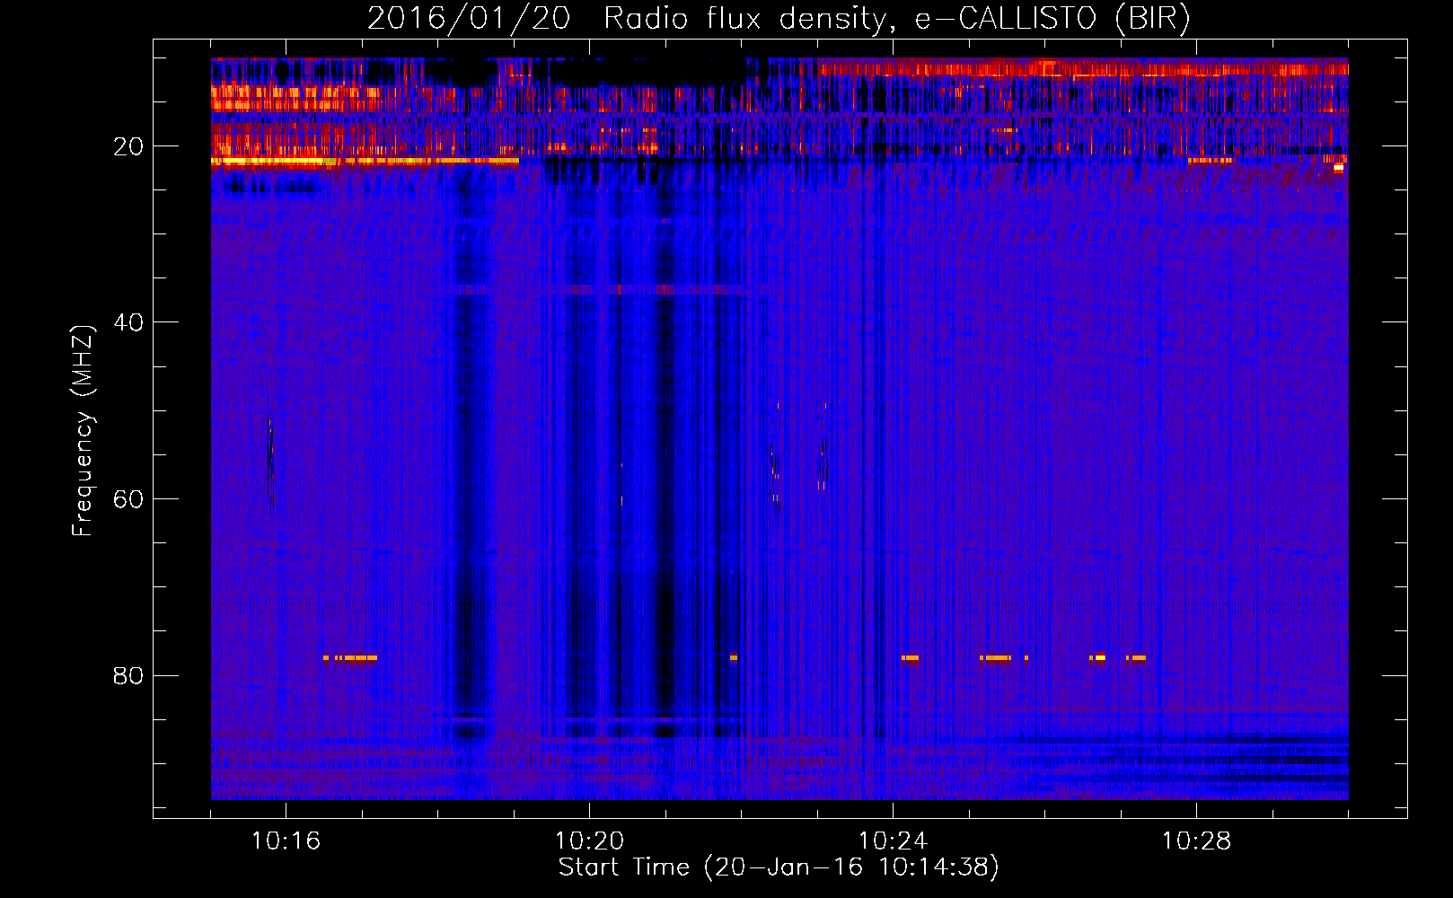1453x898 pixels.
Task: Click the 20 frequency tick label
Action: [x=128, y=145]
